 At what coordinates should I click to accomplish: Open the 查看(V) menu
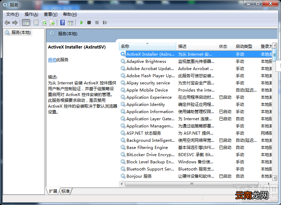coord(50,14)
